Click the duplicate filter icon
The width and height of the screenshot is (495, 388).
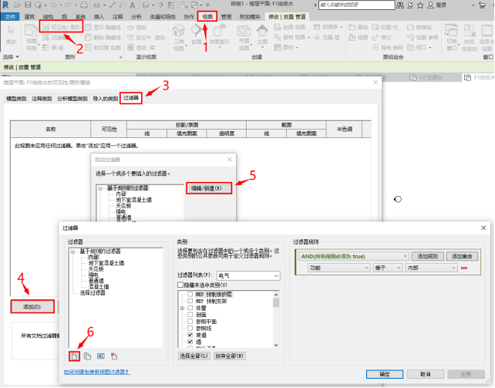pos(87,356)
